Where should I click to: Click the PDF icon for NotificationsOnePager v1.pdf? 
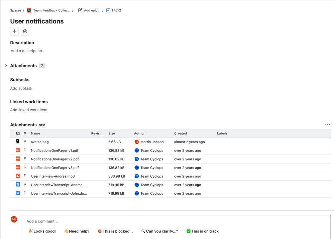(18, 150)
